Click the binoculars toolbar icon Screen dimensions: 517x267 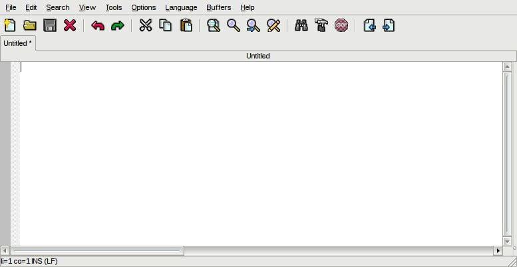tap(301, 26)
